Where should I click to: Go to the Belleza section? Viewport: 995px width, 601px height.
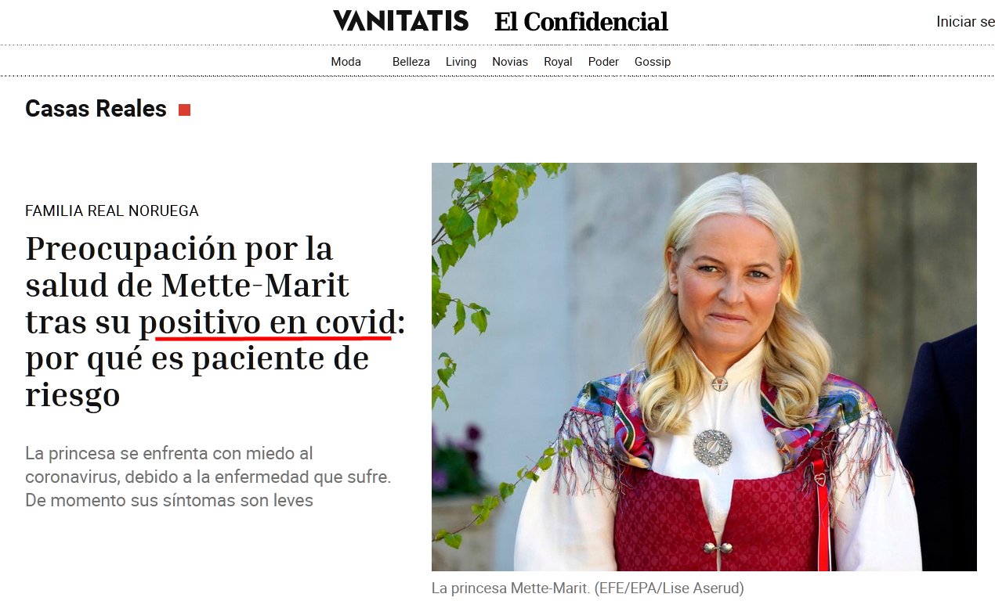click(x=411, y=62)
